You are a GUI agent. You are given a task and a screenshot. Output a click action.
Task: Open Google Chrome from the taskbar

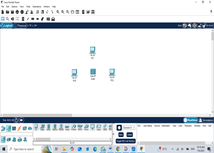(x=118, y=149)
